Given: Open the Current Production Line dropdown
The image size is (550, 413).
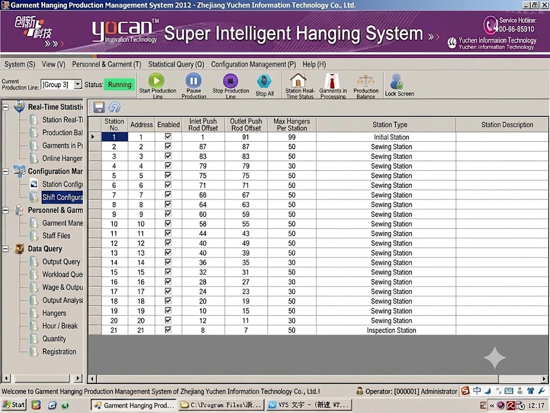Looking at the screenshot, I should pos(77,84).
